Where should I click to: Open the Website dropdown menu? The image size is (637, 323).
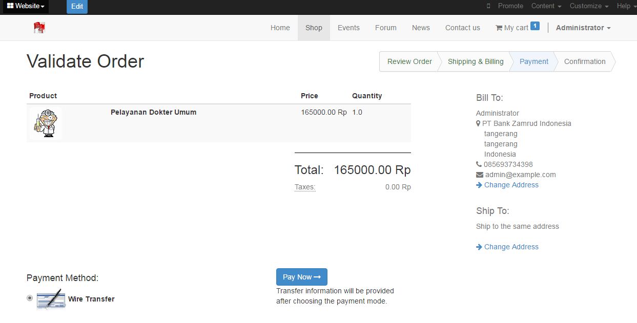(26, 6)
